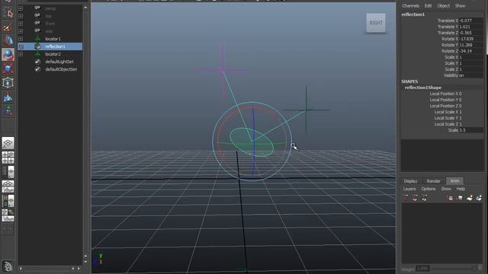Switch to the Anim layer tab
488x274 pixels.
click(454, 181)
